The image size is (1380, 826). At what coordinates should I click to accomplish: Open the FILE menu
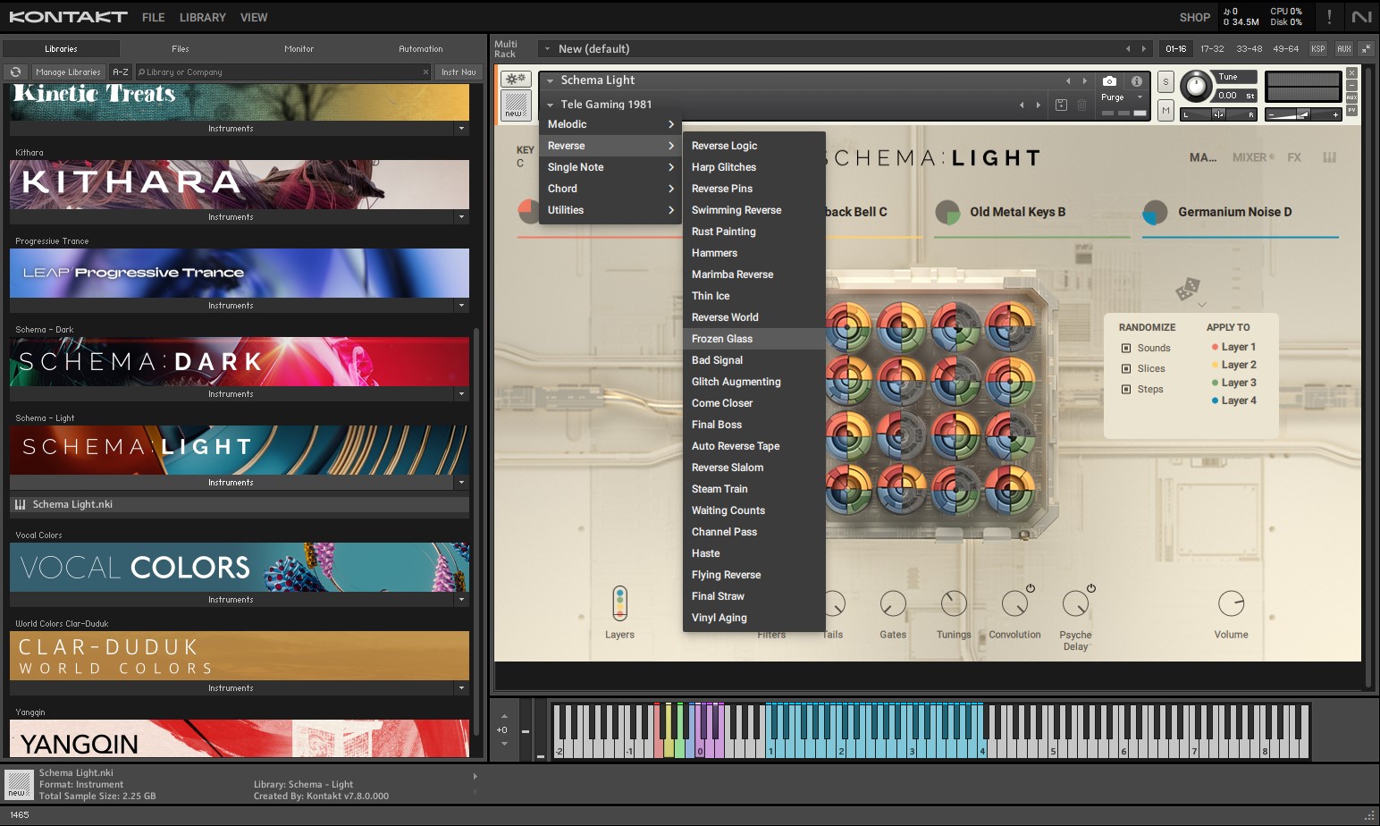[x=153, y=17]
